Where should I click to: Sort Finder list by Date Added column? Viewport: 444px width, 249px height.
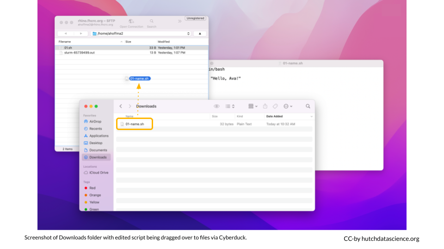click(x=274, y=116)
